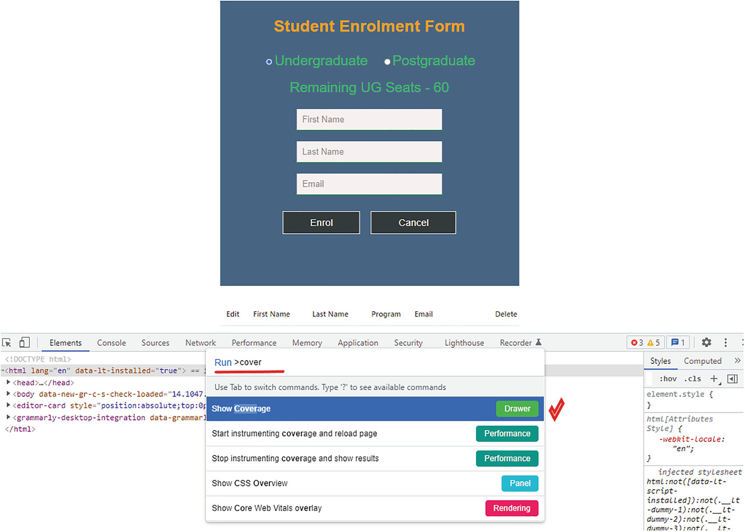The height and width of the screenshot is (532, 745).
Task: Select the Postgraduate radio button
Action: pyautogui.click(x=387, y=62)
